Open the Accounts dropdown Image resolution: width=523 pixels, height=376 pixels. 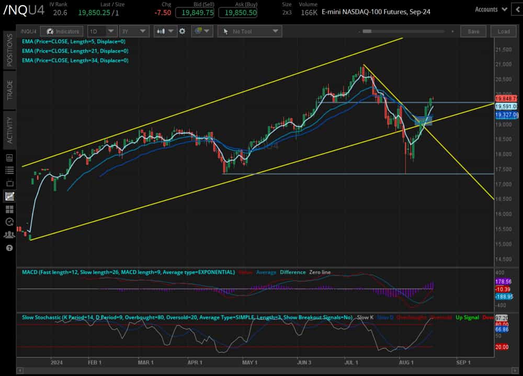coord(490,9)
